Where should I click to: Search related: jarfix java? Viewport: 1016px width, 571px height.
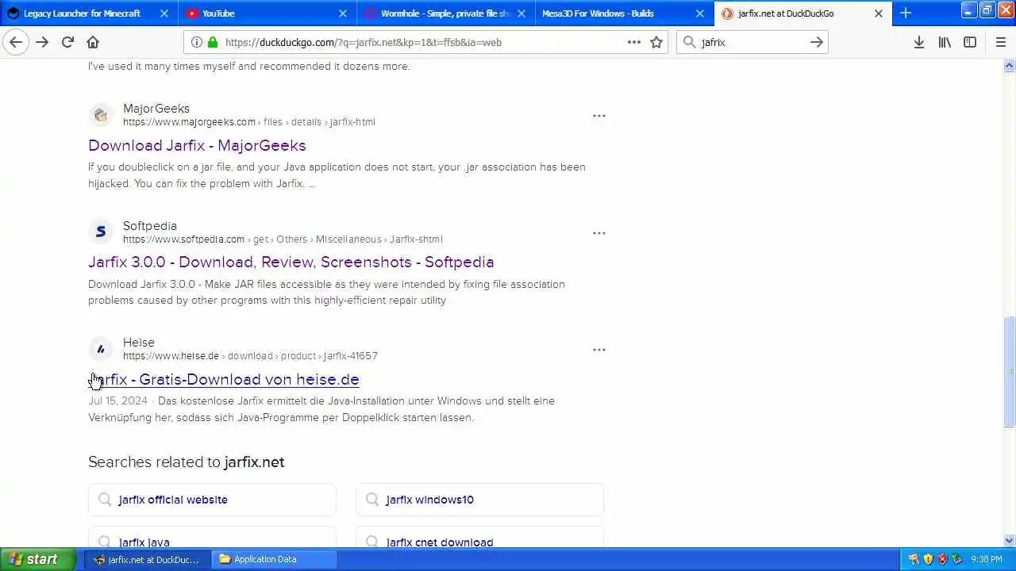(212, 537)
